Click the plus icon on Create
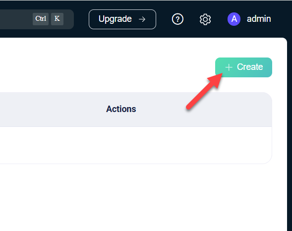This screenshot has height=231, width=292. pos(229,67)
